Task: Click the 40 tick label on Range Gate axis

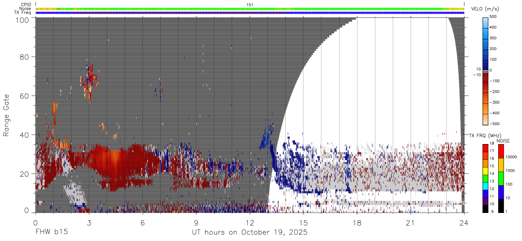Action: click(x=25, y=135)
